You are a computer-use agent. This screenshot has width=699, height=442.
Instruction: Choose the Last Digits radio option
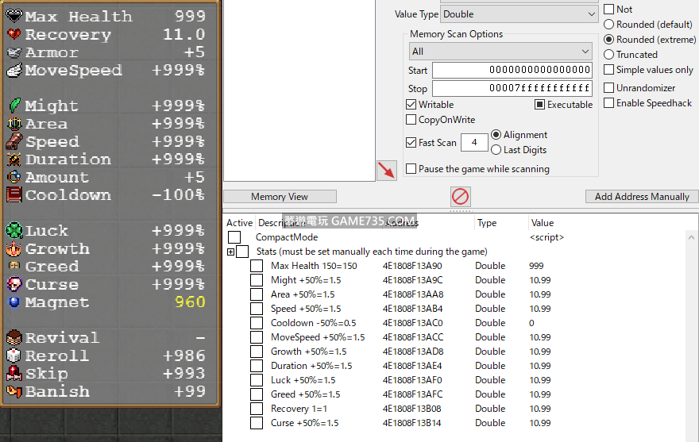point(496,150)
